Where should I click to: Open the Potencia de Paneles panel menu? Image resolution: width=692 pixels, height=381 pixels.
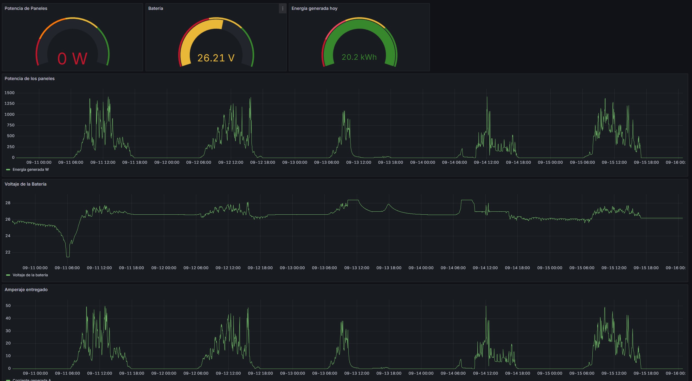point(26,8)
